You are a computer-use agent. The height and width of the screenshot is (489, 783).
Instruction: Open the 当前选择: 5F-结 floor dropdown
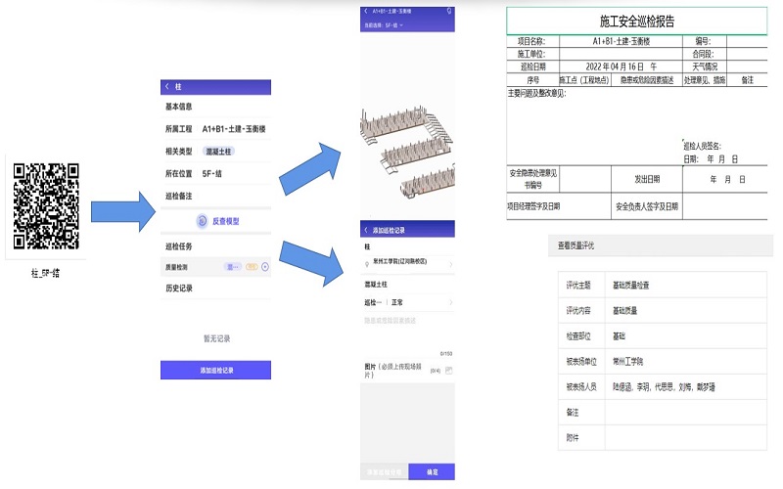[384, 25]
